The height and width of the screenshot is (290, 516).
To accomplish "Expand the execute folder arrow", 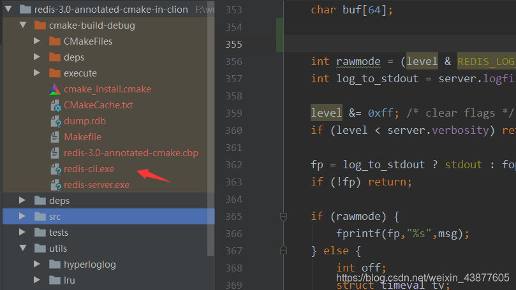I will [x=37, y=73].
